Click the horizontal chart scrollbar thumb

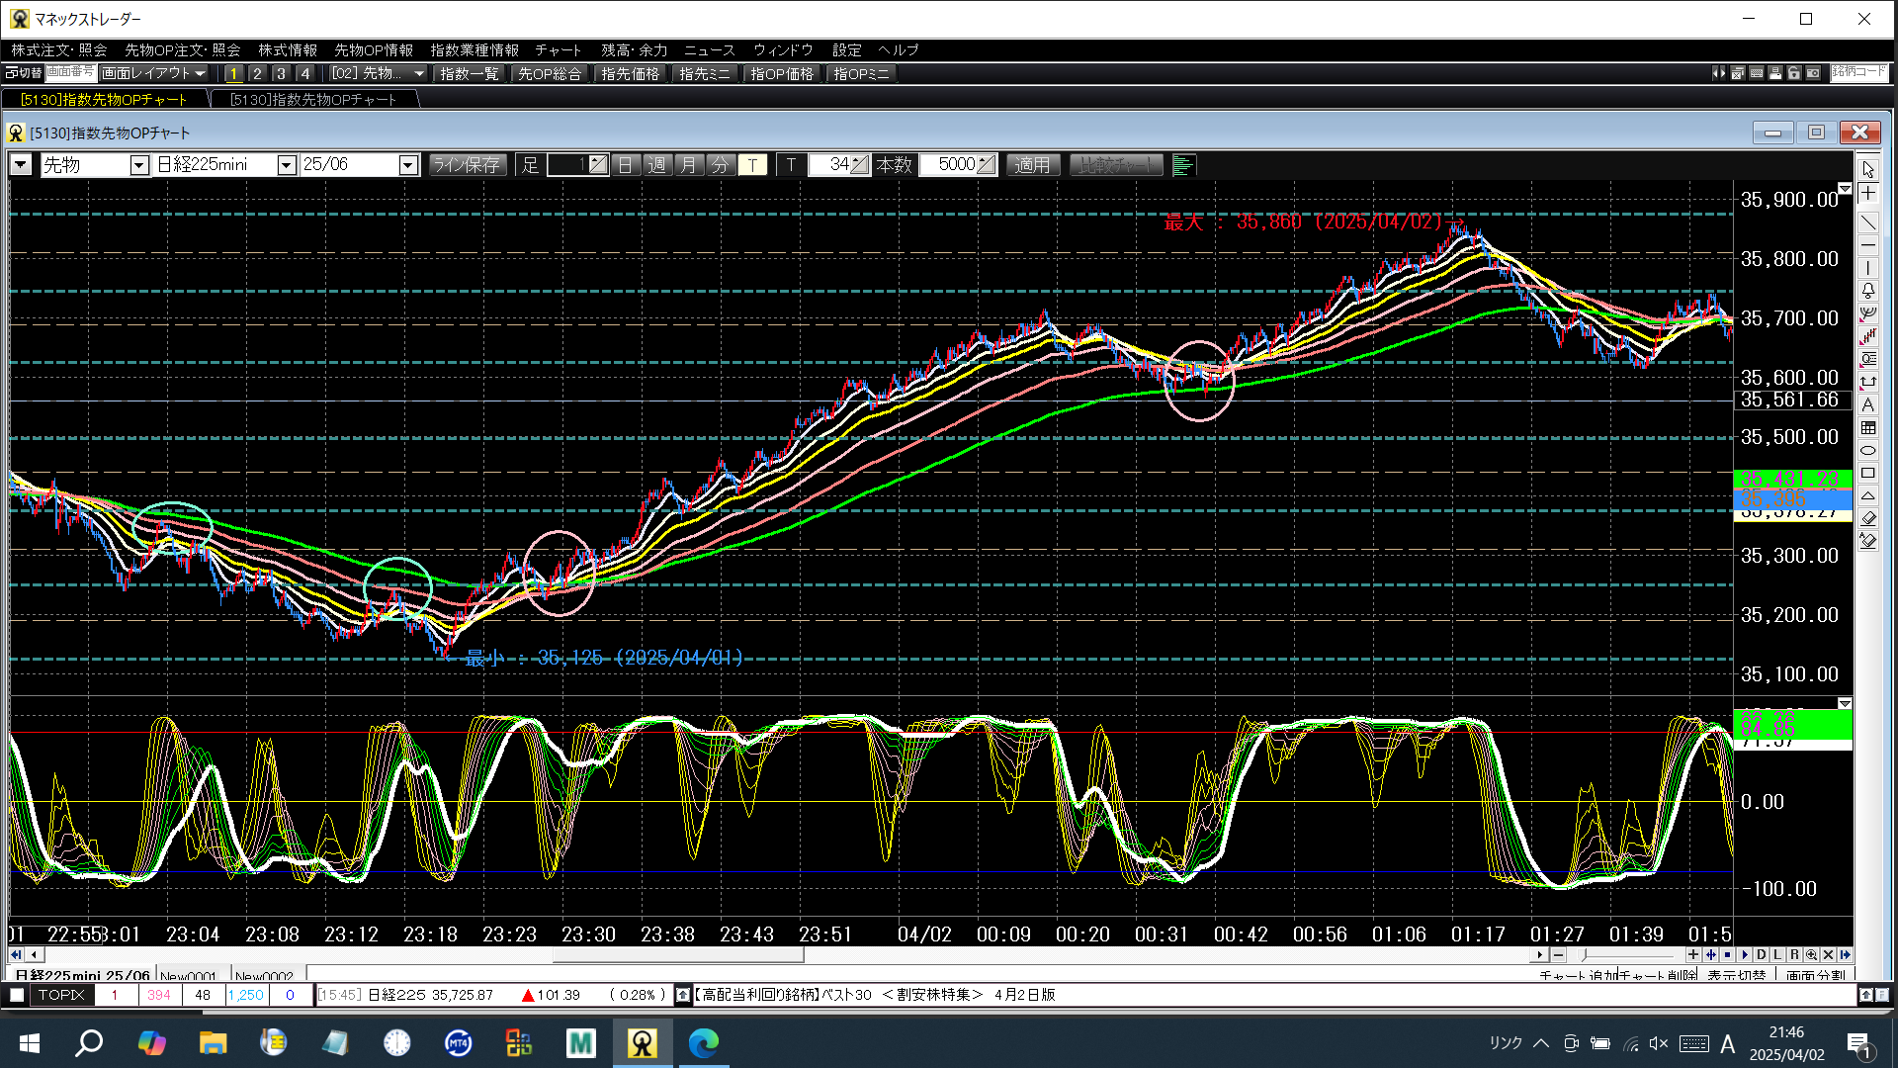678,955
